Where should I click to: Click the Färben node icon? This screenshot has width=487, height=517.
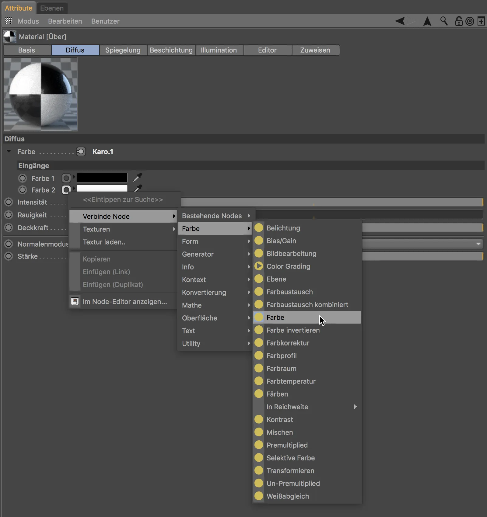[259, 394]
